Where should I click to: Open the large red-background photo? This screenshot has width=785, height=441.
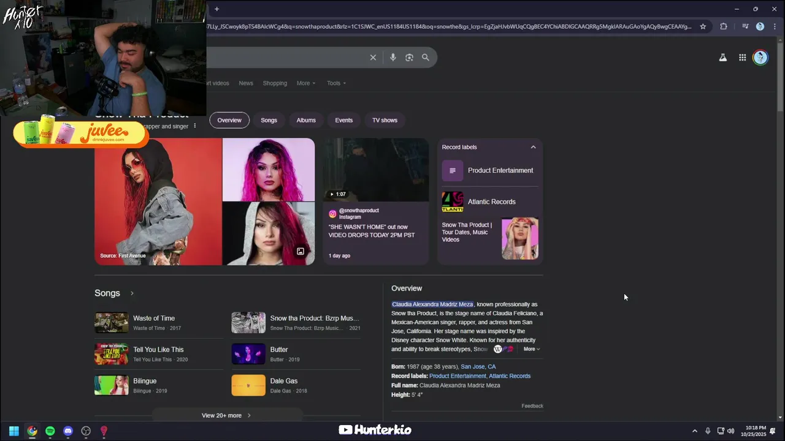click(158, 202)
